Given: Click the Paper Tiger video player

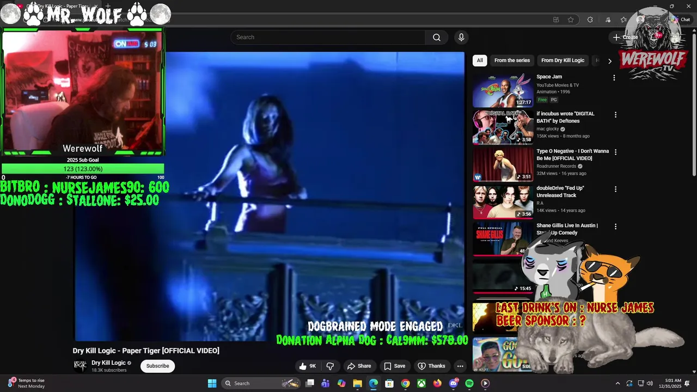Looking at the screenshot, I should [269, 197].
